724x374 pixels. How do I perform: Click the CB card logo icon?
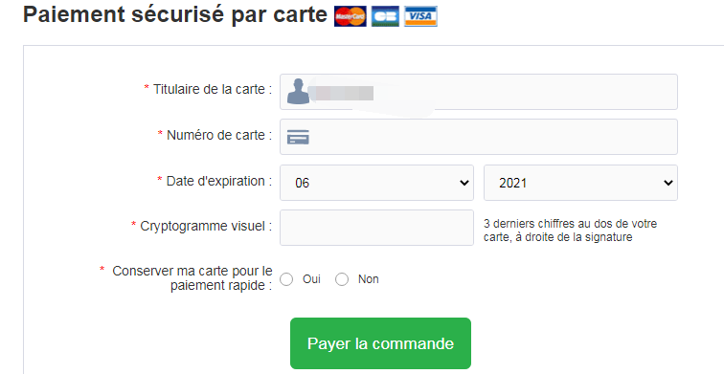click(x=385, y=16)
